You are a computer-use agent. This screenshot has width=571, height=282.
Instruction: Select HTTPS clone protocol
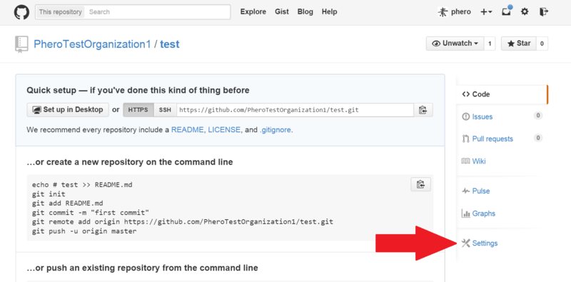tap(138, 110)
